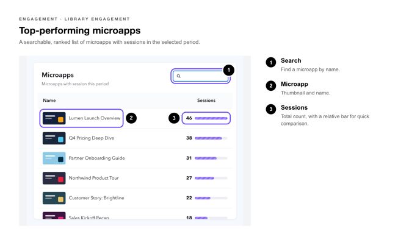Select the Sales Kickoff Recap row name

click(89, 218)
